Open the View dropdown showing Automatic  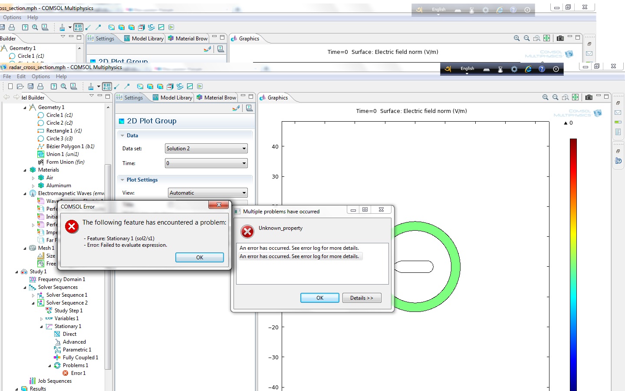click(x=208, y=193)
